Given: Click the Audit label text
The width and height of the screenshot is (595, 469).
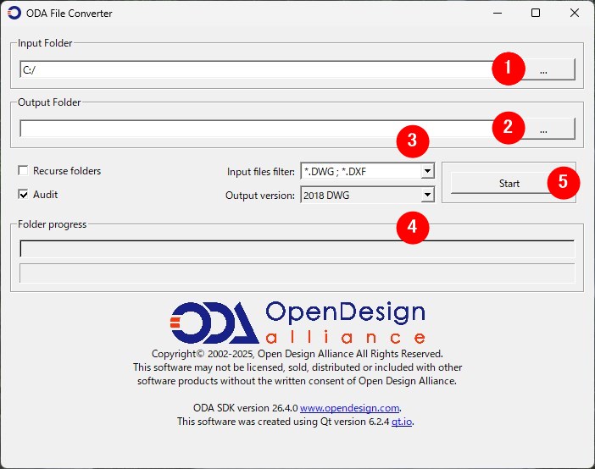Looking at the screenshot, I should [x=45, y=195].
